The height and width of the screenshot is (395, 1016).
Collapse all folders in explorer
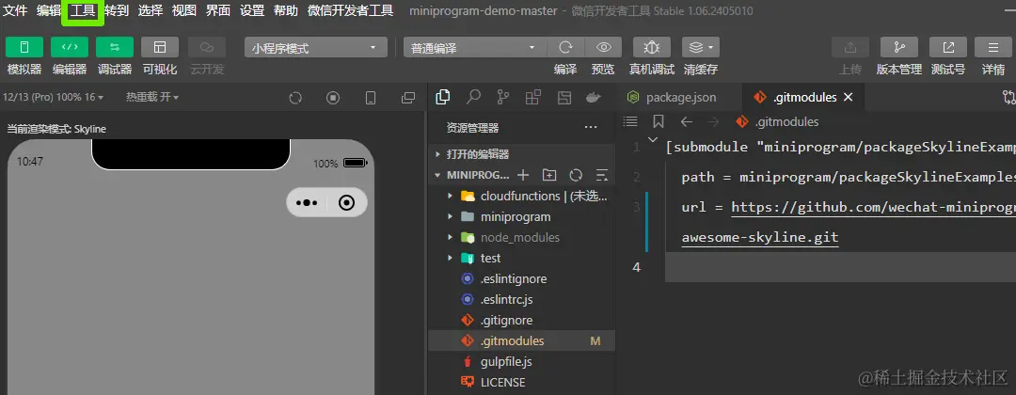tap(602, 175)
